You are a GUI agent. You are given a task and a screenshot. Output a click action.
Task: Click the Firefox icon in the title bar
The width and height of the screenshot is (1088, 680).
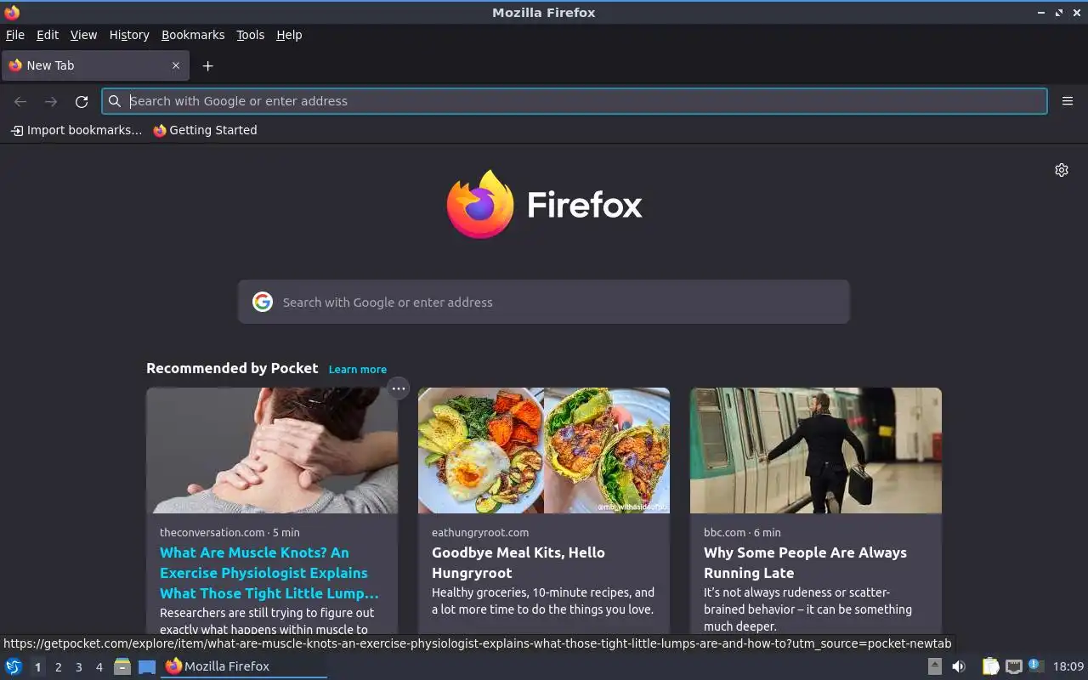[12, 12]
